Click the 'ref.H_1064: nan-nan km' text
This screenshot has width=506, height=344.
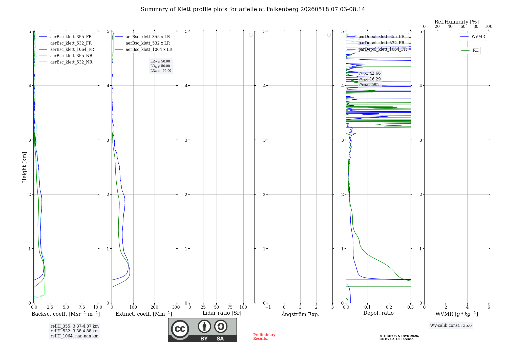pos(75,336)
